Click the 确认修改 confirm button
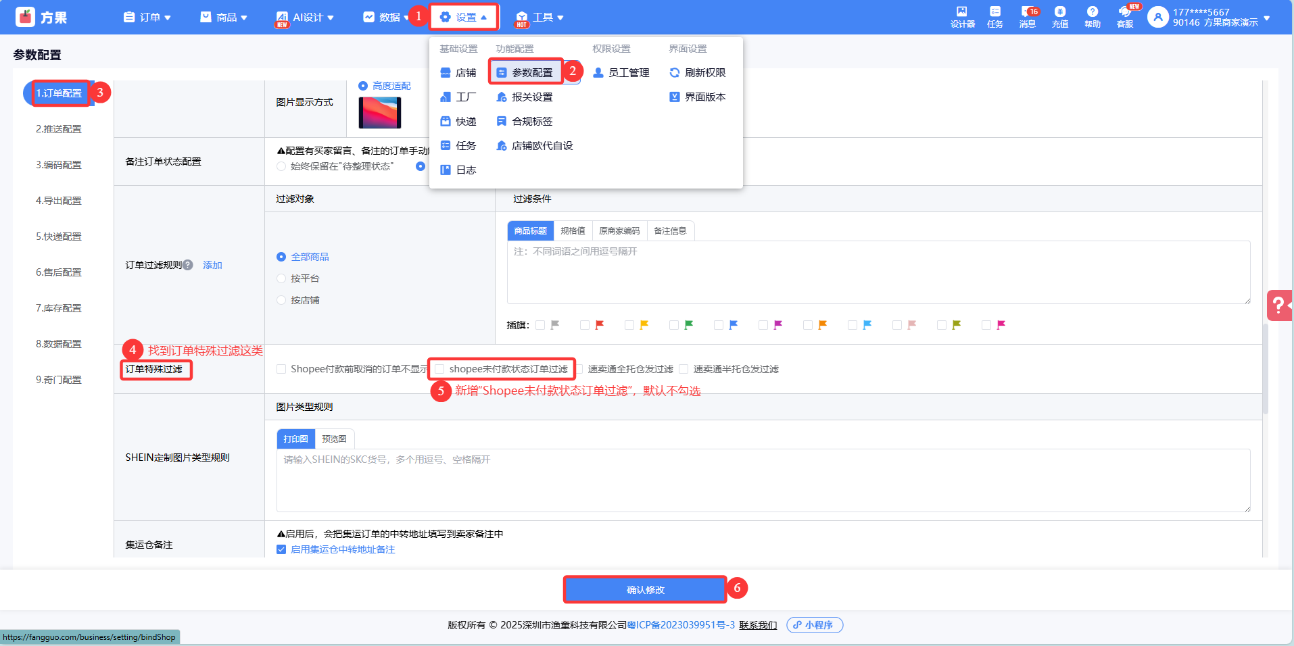This screenshot has width=1294, height=646. tap(645, 590)
